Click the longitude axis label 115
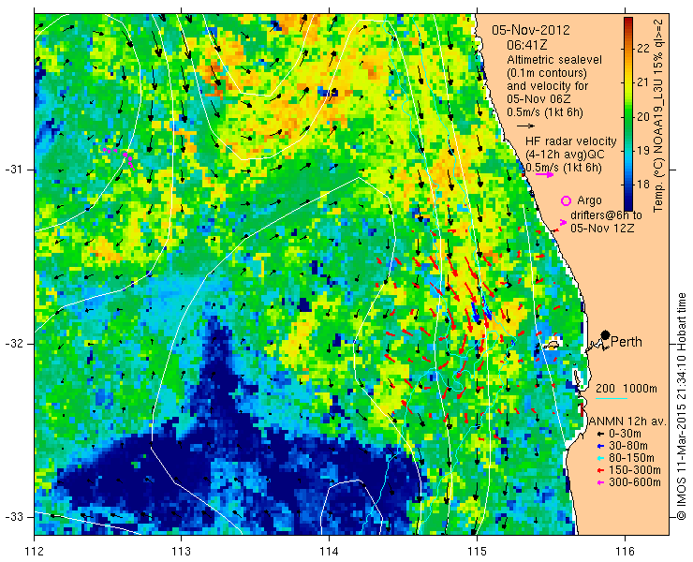This screenshot has height=562, width=693. [477, 552]
